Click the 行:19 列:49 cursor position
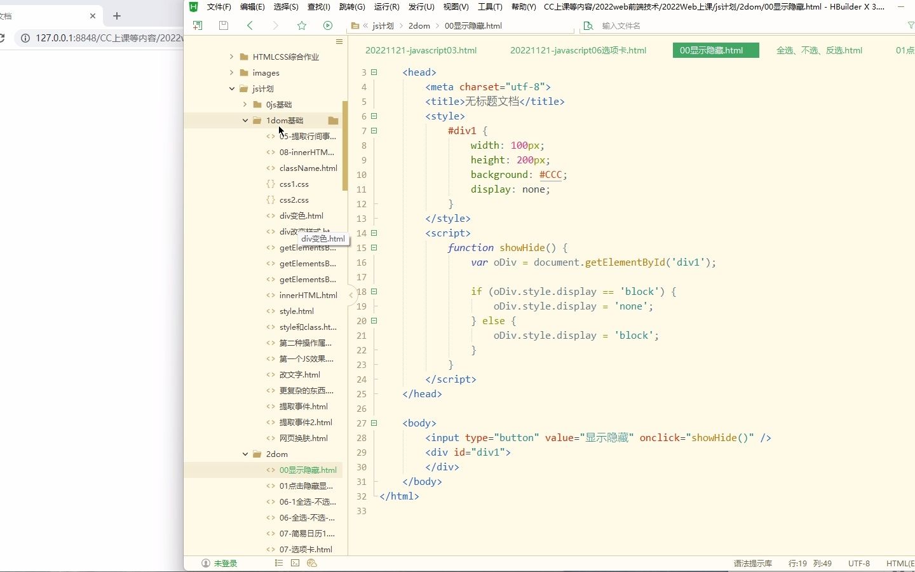Screen dimensions: 915x572 (810, 563)
